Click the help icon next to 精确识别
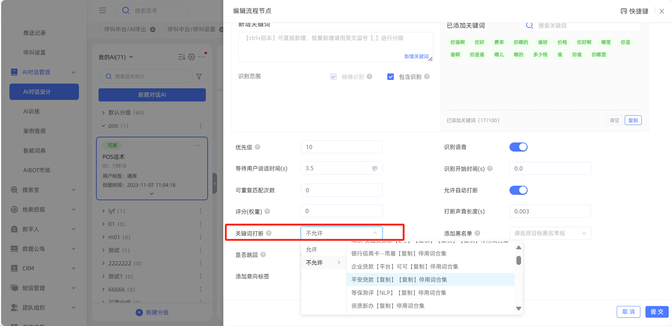The height and width of the screenshot is (326, 672). (369, 76)
